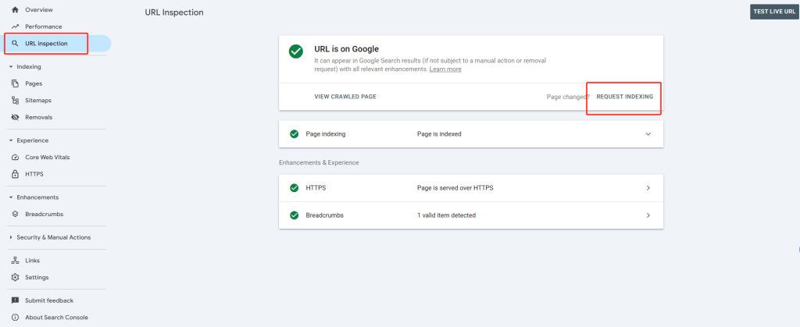
Task: Follow the Learn more link
Action: (x=445, y=69)
